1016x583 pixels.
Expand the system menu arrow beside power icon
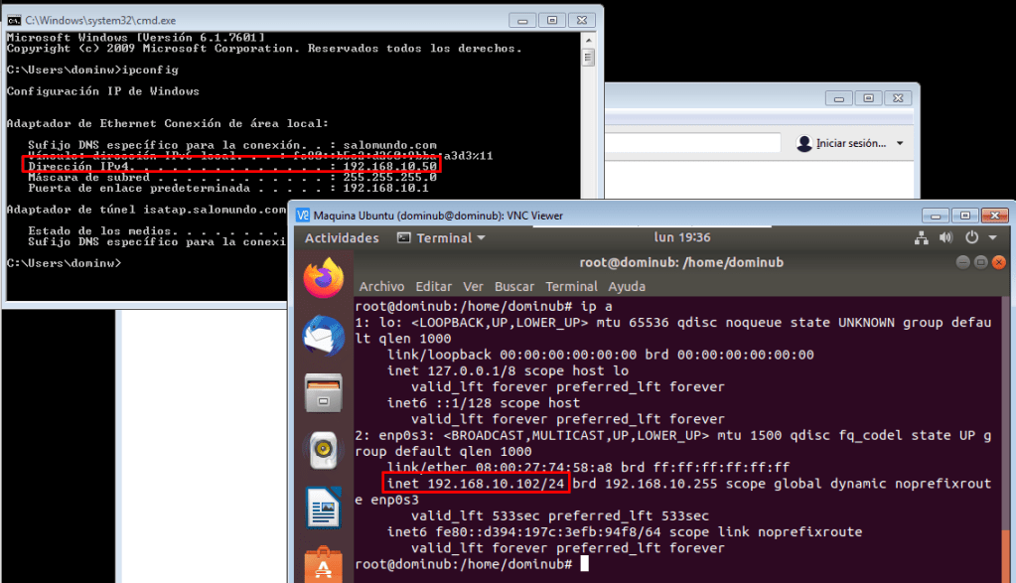(x=991, y=238)
